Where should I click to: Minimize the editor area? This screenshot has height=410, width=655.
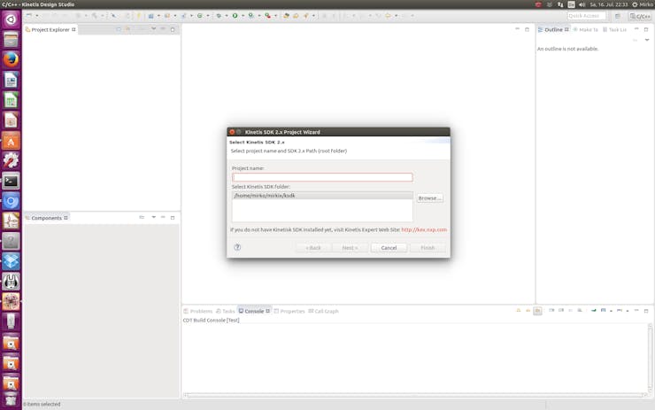click(x=518, y=29)
